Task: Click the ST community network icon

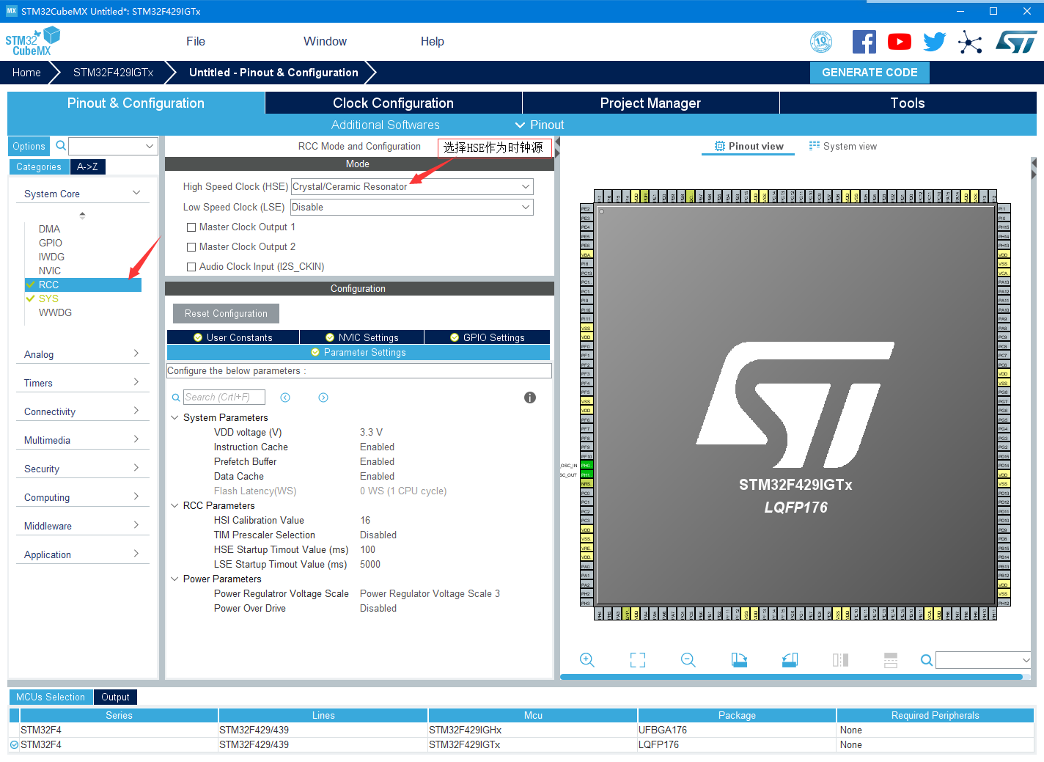Action: pos(970,43)
